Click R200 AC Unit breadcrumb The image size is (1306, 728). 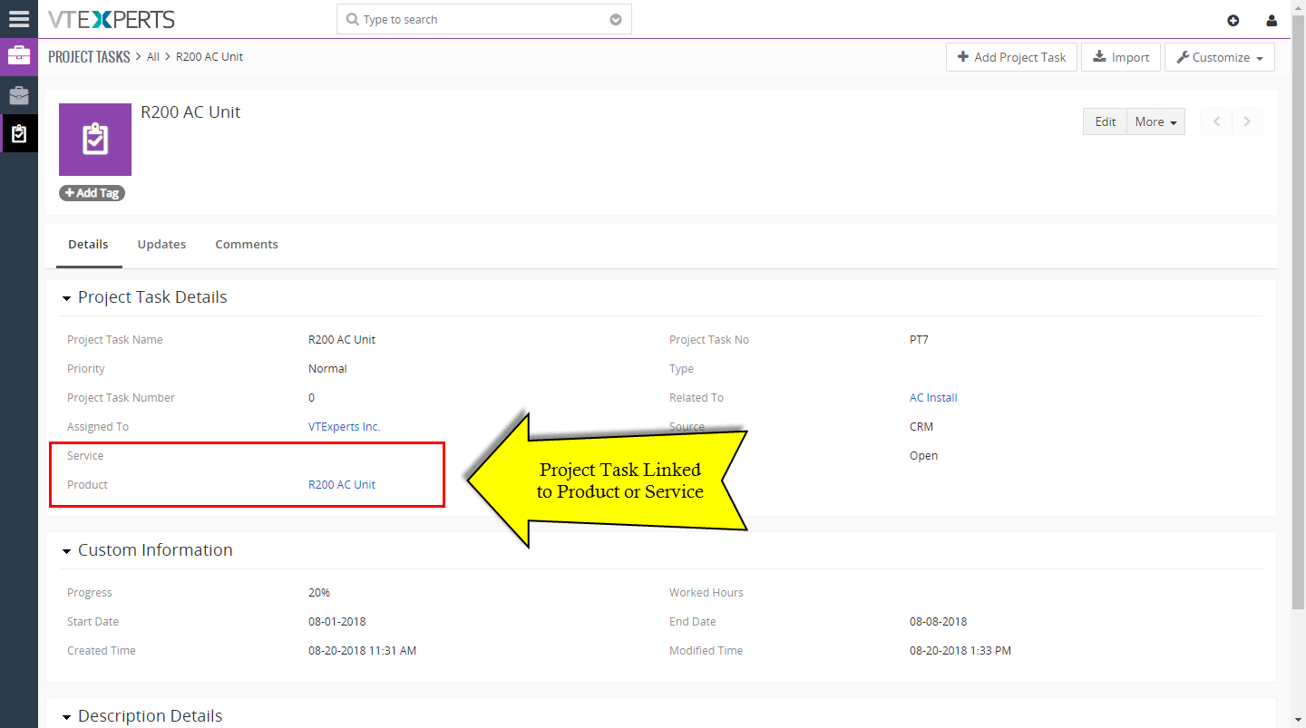210,56
